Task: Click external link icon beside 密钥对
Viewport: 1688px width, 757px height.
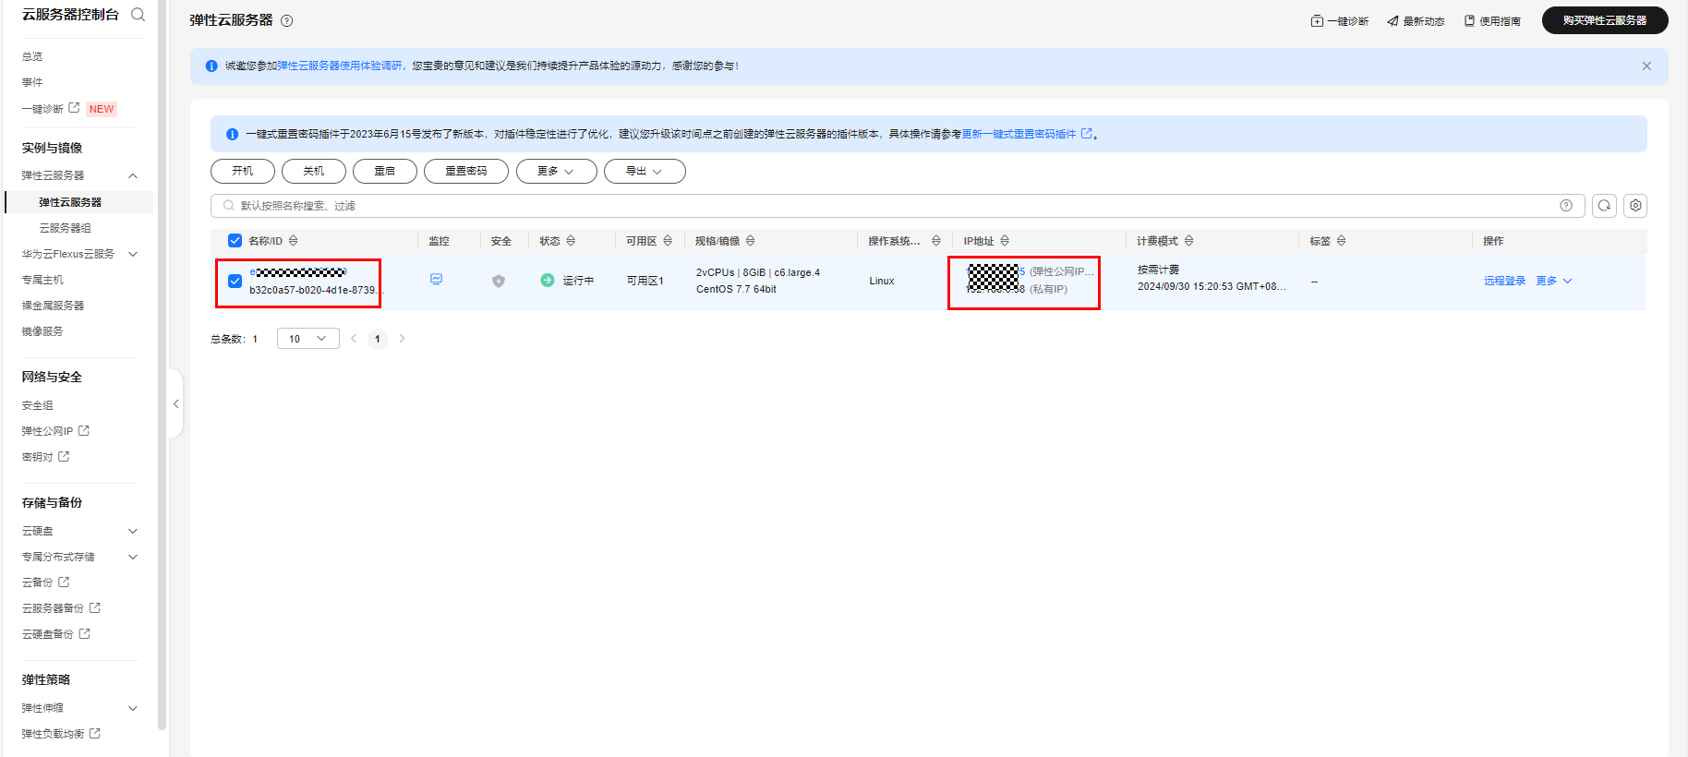Action: (64, 456)
